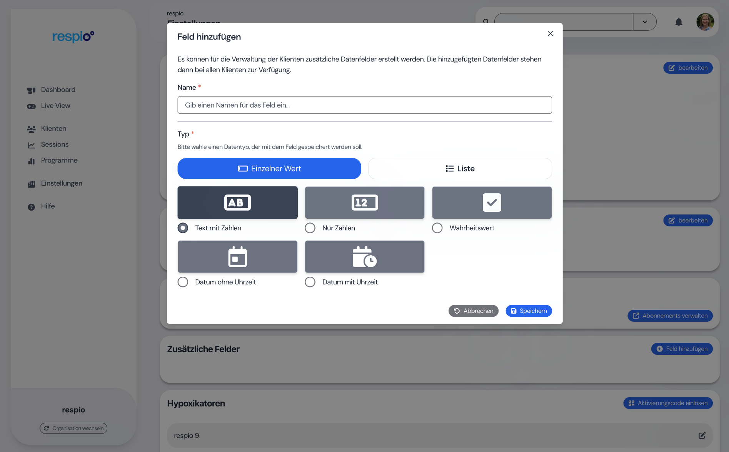Choose Datum mit Uhrzeit radio button
The width and height of the screenshot is (729, 452).
click(x=310, y=282)
